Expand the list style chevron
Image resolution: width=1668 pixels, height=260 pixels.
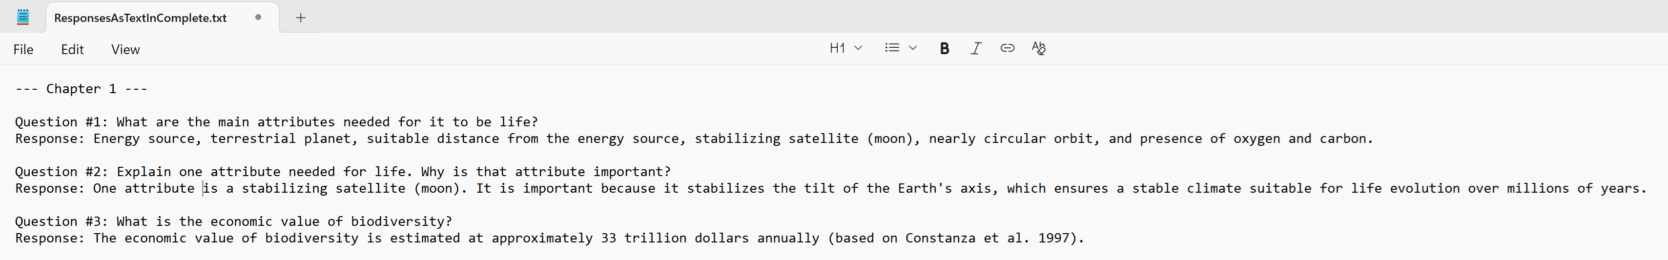tap(913, 48)
